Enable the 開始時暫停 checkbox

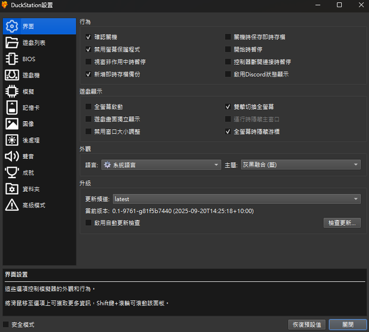[228, 49]
